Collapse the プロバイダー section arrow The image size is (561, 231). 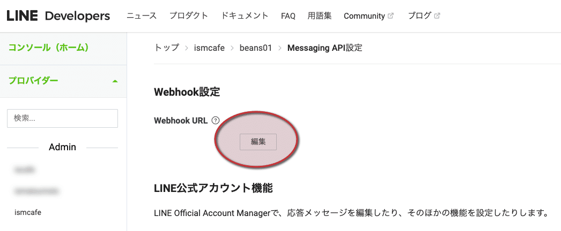(114, 81)
